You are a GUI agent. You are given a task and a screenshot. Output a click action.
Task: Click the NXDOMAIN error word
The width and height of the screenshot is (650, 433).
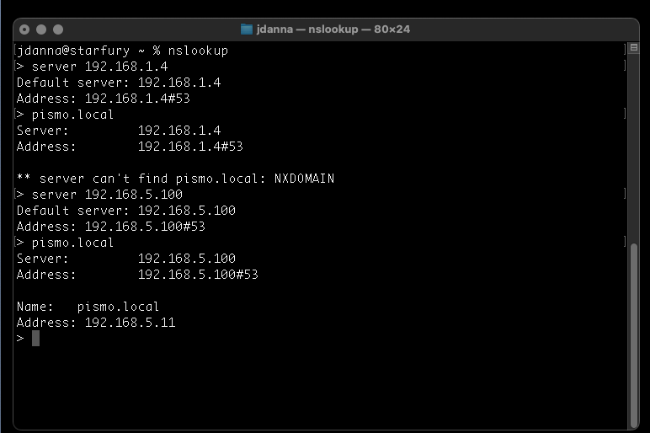[x=304, y=179]
